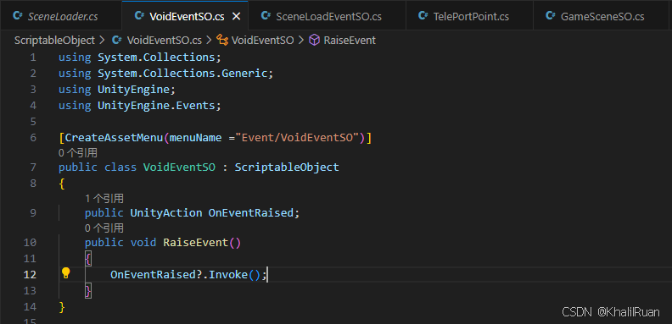The image size is (672, 324).
Task: Click line number 12 in the gutter
Action: coord(30,274)
